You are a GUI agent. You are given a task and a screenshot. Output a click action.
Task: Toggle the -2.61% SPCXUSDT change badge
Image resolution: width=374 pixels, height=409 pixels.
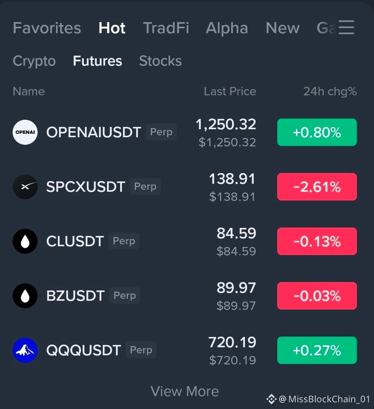tap(317, 187)
